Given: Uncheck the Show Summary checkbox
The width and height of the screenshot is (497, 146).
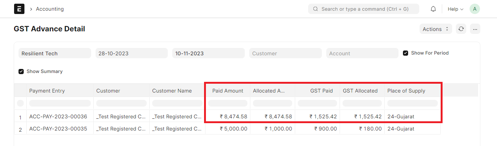Looking at the screenshot, I should click(x=21, y=72).
